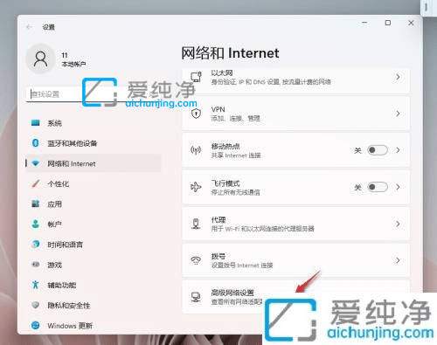Open the VPN settings card
The height and width of the screenshot is (345, 437).
pos(295,114)
